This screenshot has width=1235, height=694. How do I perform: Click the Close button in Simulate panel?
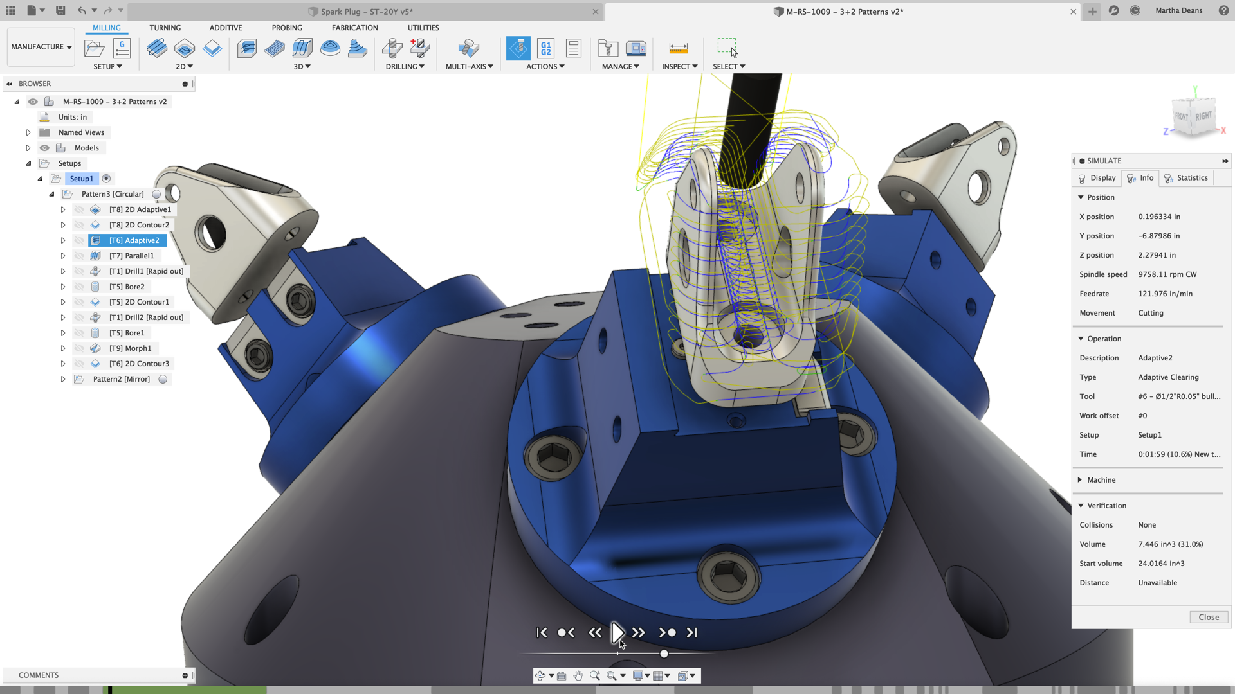[x=1209, y=617]
